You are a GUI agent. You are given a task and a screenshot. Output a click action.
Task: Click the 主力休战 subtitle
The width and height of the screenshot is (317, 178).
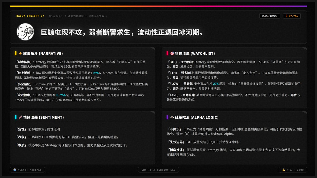pos(187,62)
